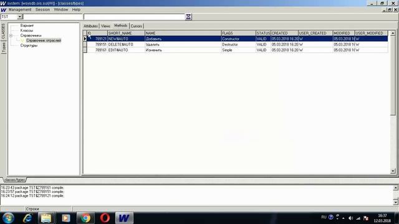Screen dimensions: 399x224
Task: Click ID cell 789151
Action: [x=97, y=44]
